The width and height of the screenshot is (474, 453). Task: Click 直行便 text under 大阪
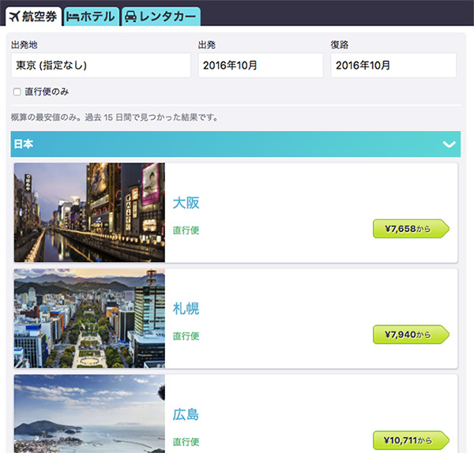(x=186, y=230)
